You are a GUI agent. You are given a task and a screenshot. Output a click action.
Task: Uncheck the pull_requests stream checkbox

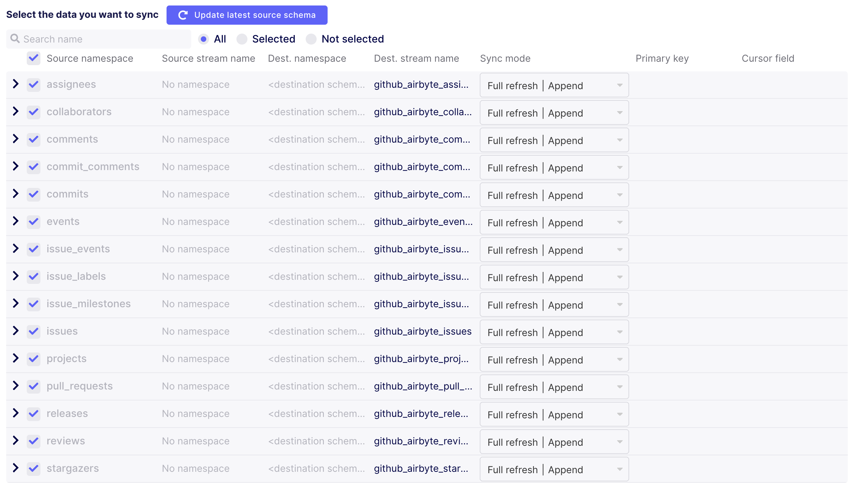[33, 386]
